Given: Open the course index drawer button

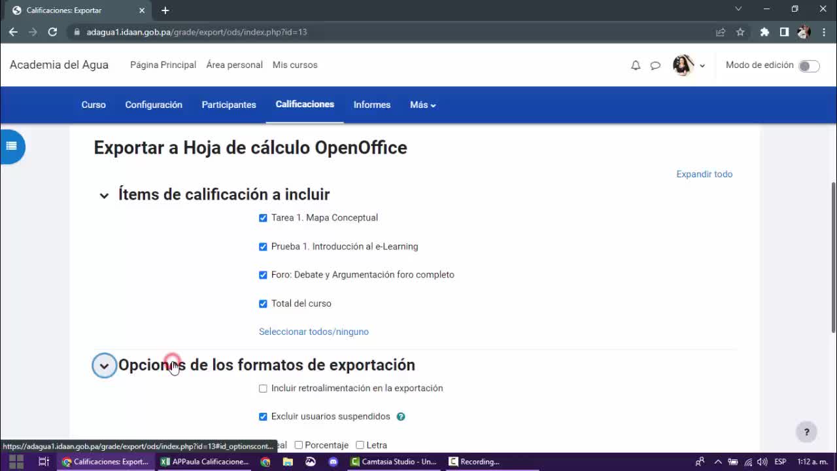Looking at the screenshot, I should [11, 146].
